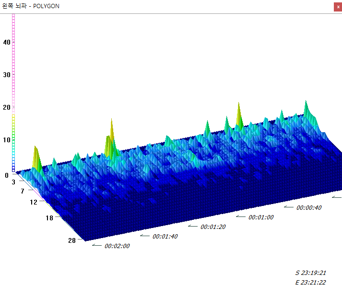This screenshot has width=342, height=285.
Task: Close the 왼쪽 뇌파 POLYGON window
Action: pyautogui.click(x=337, y=7)
